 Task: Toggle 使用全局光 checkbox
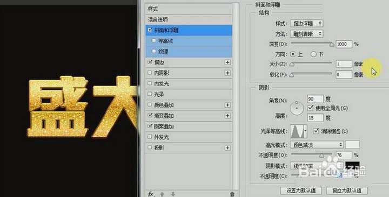click(310, 108)
